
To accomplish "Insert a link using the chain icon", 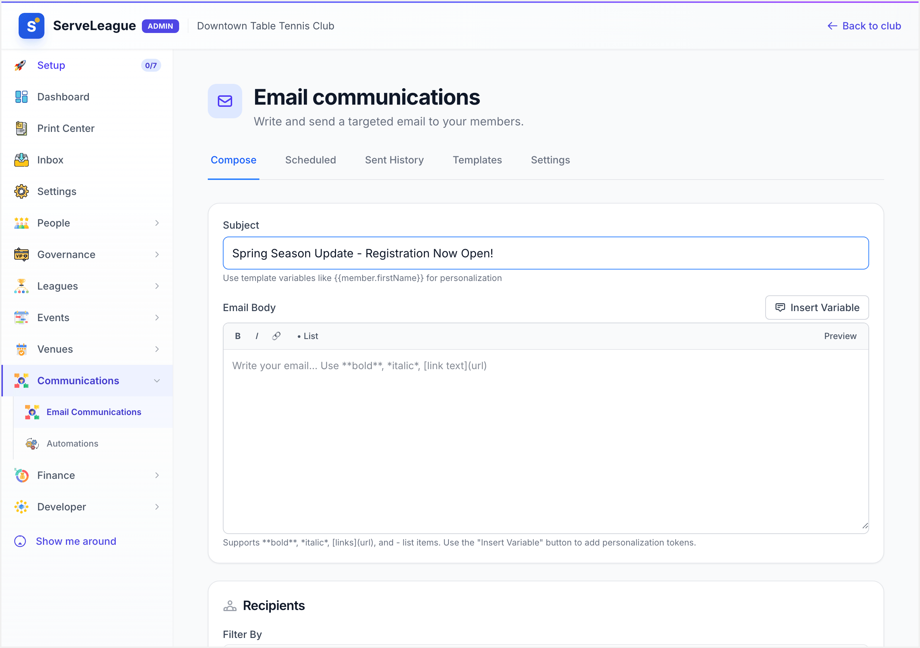I will point(276,336).
